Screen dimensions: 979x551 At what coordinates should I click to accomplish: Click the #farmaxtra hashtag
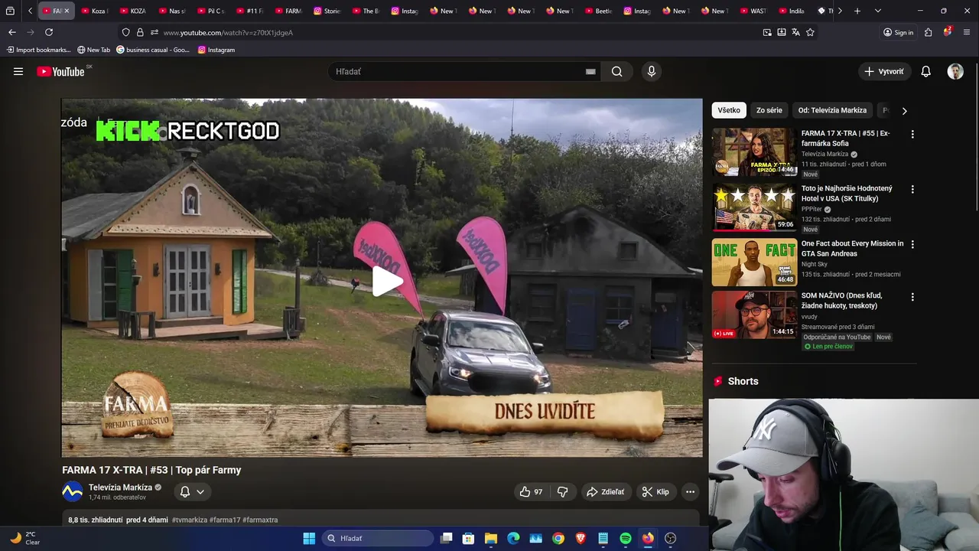point(260,520)
